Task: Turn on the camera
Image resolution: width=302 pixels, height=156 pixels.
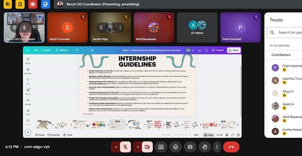Action: (x=147, y=147)
